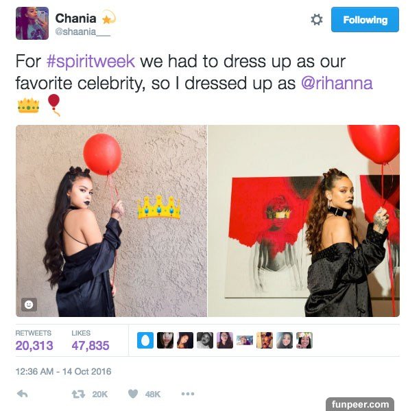Like the tweet with heart icon
The image size is (408, 411).
[133, 394]
